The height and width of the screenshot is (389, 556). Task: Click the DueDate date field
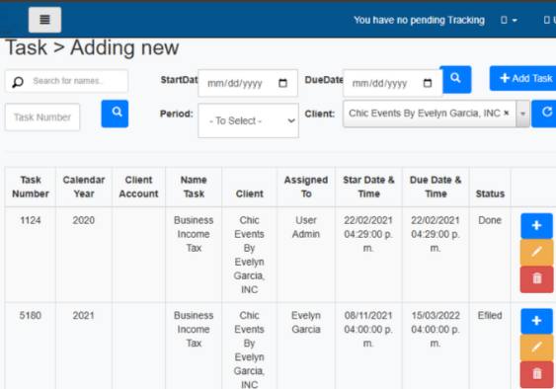[392, 84]
